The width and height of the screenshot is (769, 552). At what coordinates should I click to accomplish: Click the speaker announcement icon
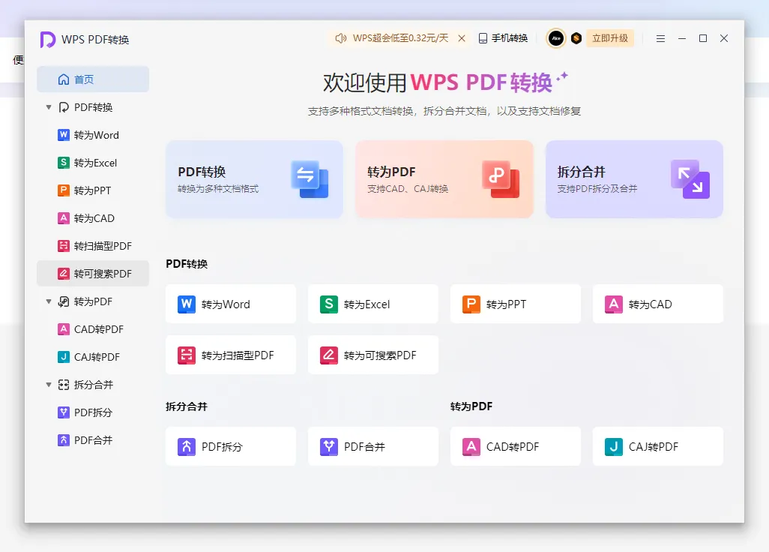pyautogui.click(x=340, y=38)
